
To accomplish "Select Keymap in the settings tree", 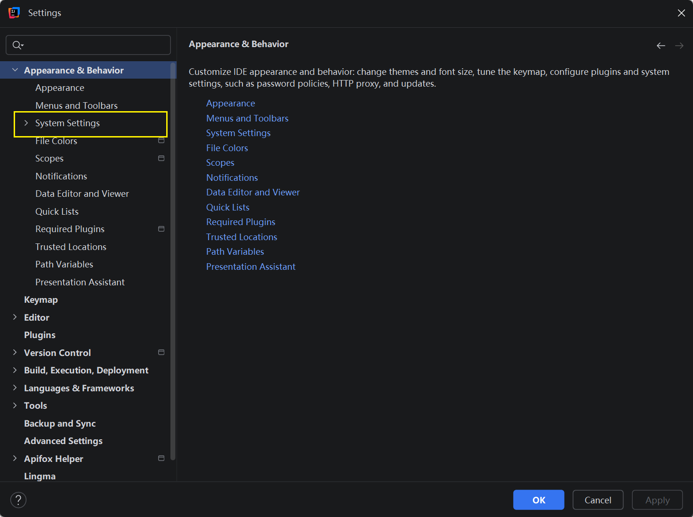I will pyautogui.click(x=41, y=300).
